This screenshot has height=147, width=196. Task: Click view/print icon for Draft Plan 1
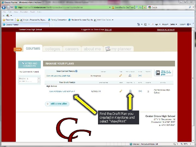click(x=130, y=91)
